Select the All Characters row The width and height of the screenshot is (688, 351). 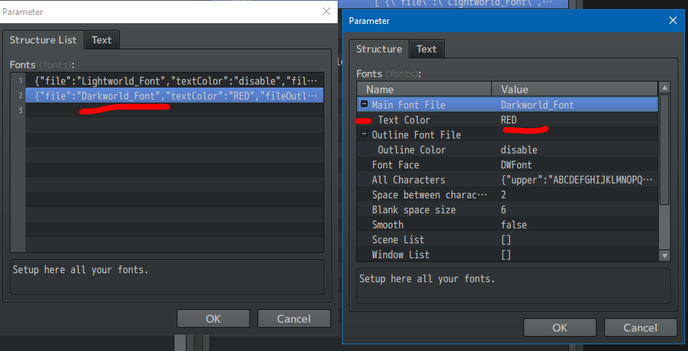point(508,180)
